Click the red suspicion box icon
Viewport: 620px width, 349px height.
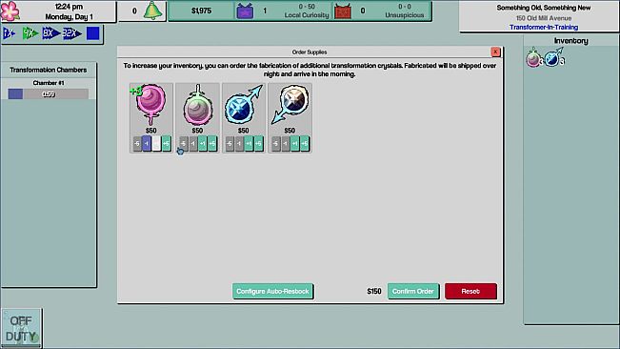pyautogui.click(x=343, y=11)
